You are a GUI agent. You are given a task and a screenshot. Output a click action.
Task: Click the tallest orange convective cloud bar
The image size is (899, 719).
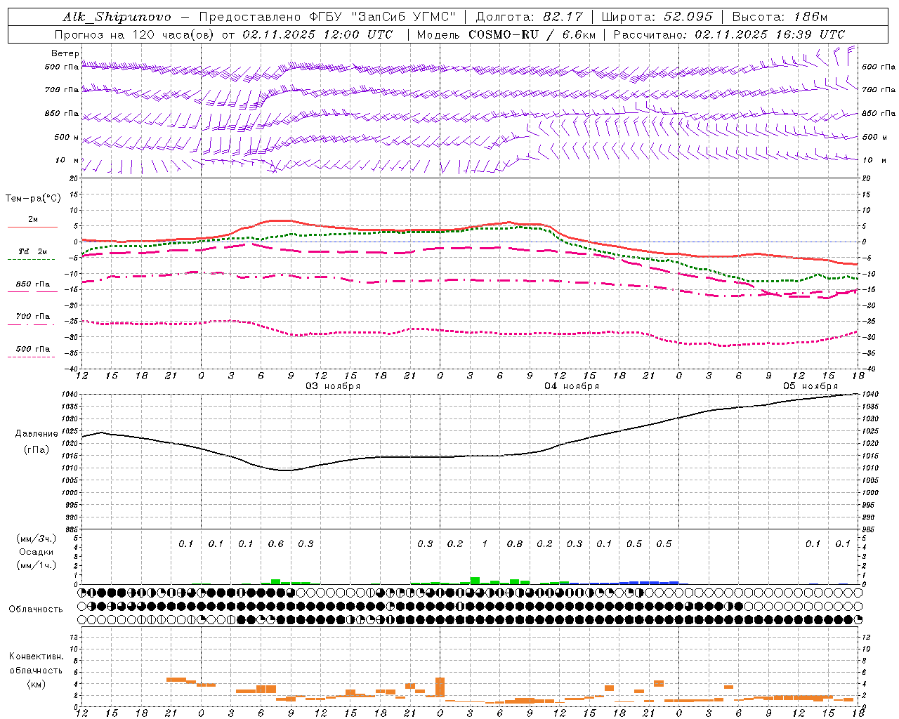pyautogui.click(x=440, y=687)
